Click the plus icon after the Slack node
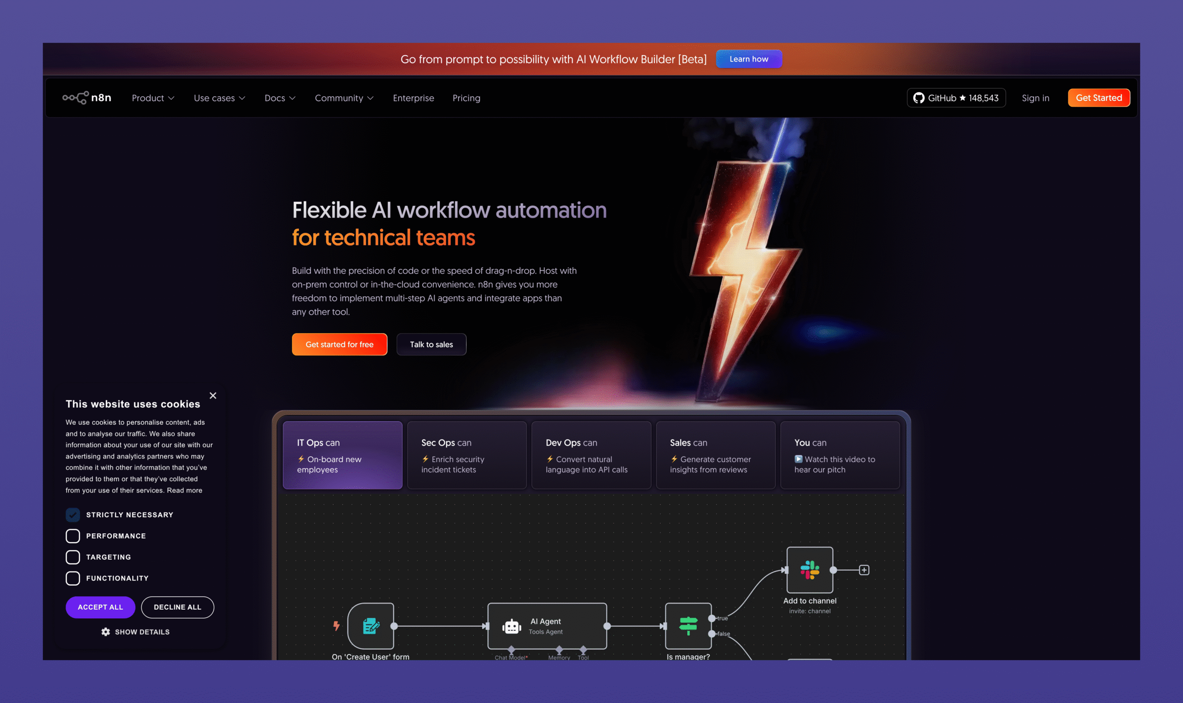1183x703 pixels. 864,570
